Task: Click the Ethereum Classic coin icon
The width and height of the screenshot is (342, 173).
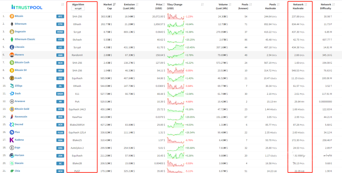Action: point(12,40)
